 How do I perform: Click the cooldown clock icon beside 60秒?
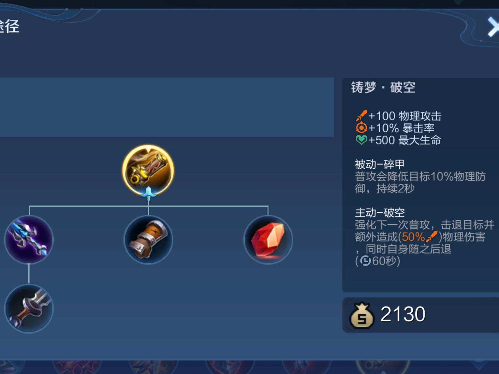pos(365,261)
